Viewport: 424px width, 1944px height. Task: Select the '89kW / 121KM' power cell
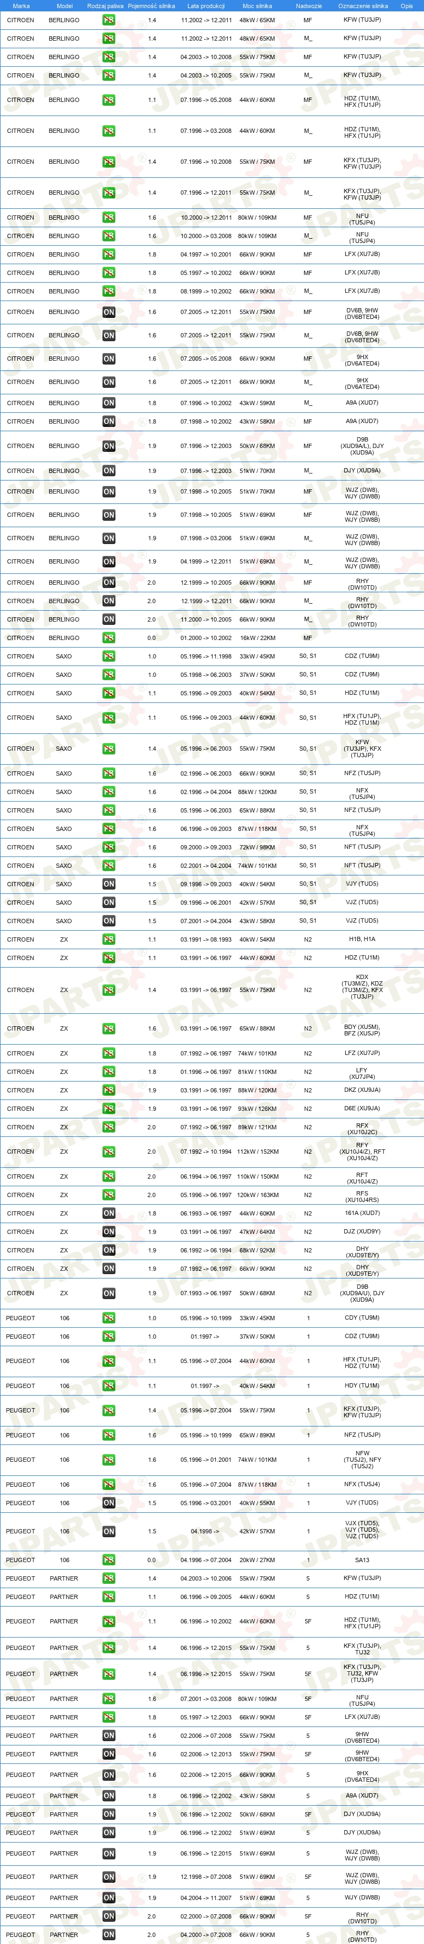(257, 1128)
